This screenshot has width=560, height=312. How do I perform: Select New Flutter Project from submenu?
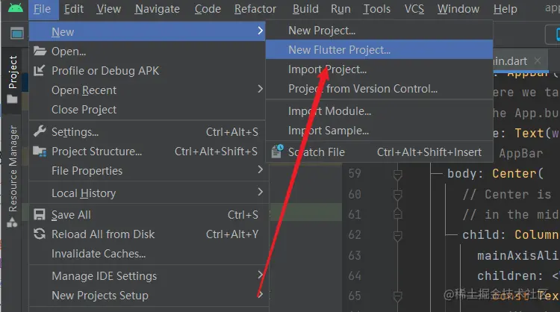(339, 50)
